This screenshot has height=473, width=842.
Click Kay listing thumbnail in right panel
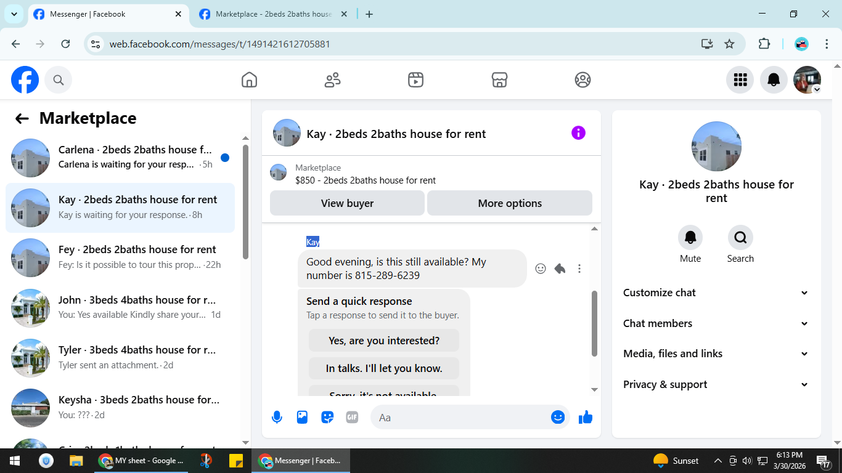(x=716, y=146)
